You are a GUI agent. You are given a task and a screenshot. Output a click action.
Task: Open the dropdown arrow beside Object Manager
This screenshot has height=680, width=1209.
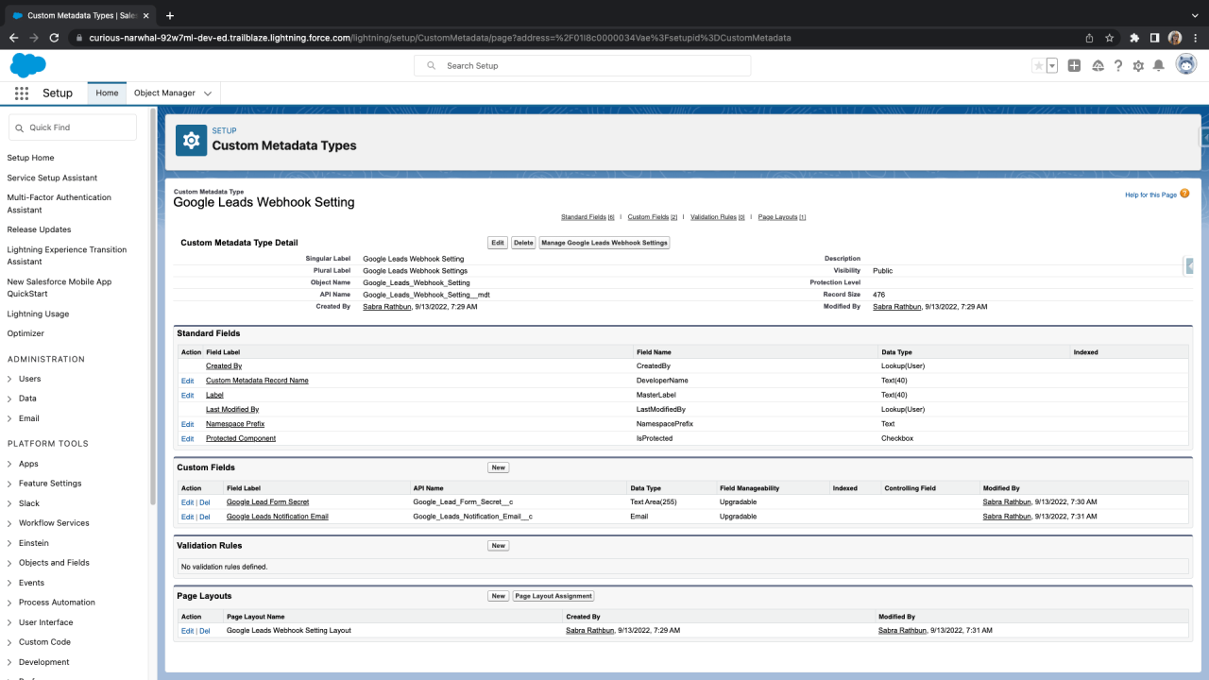[x=208, y=93]
